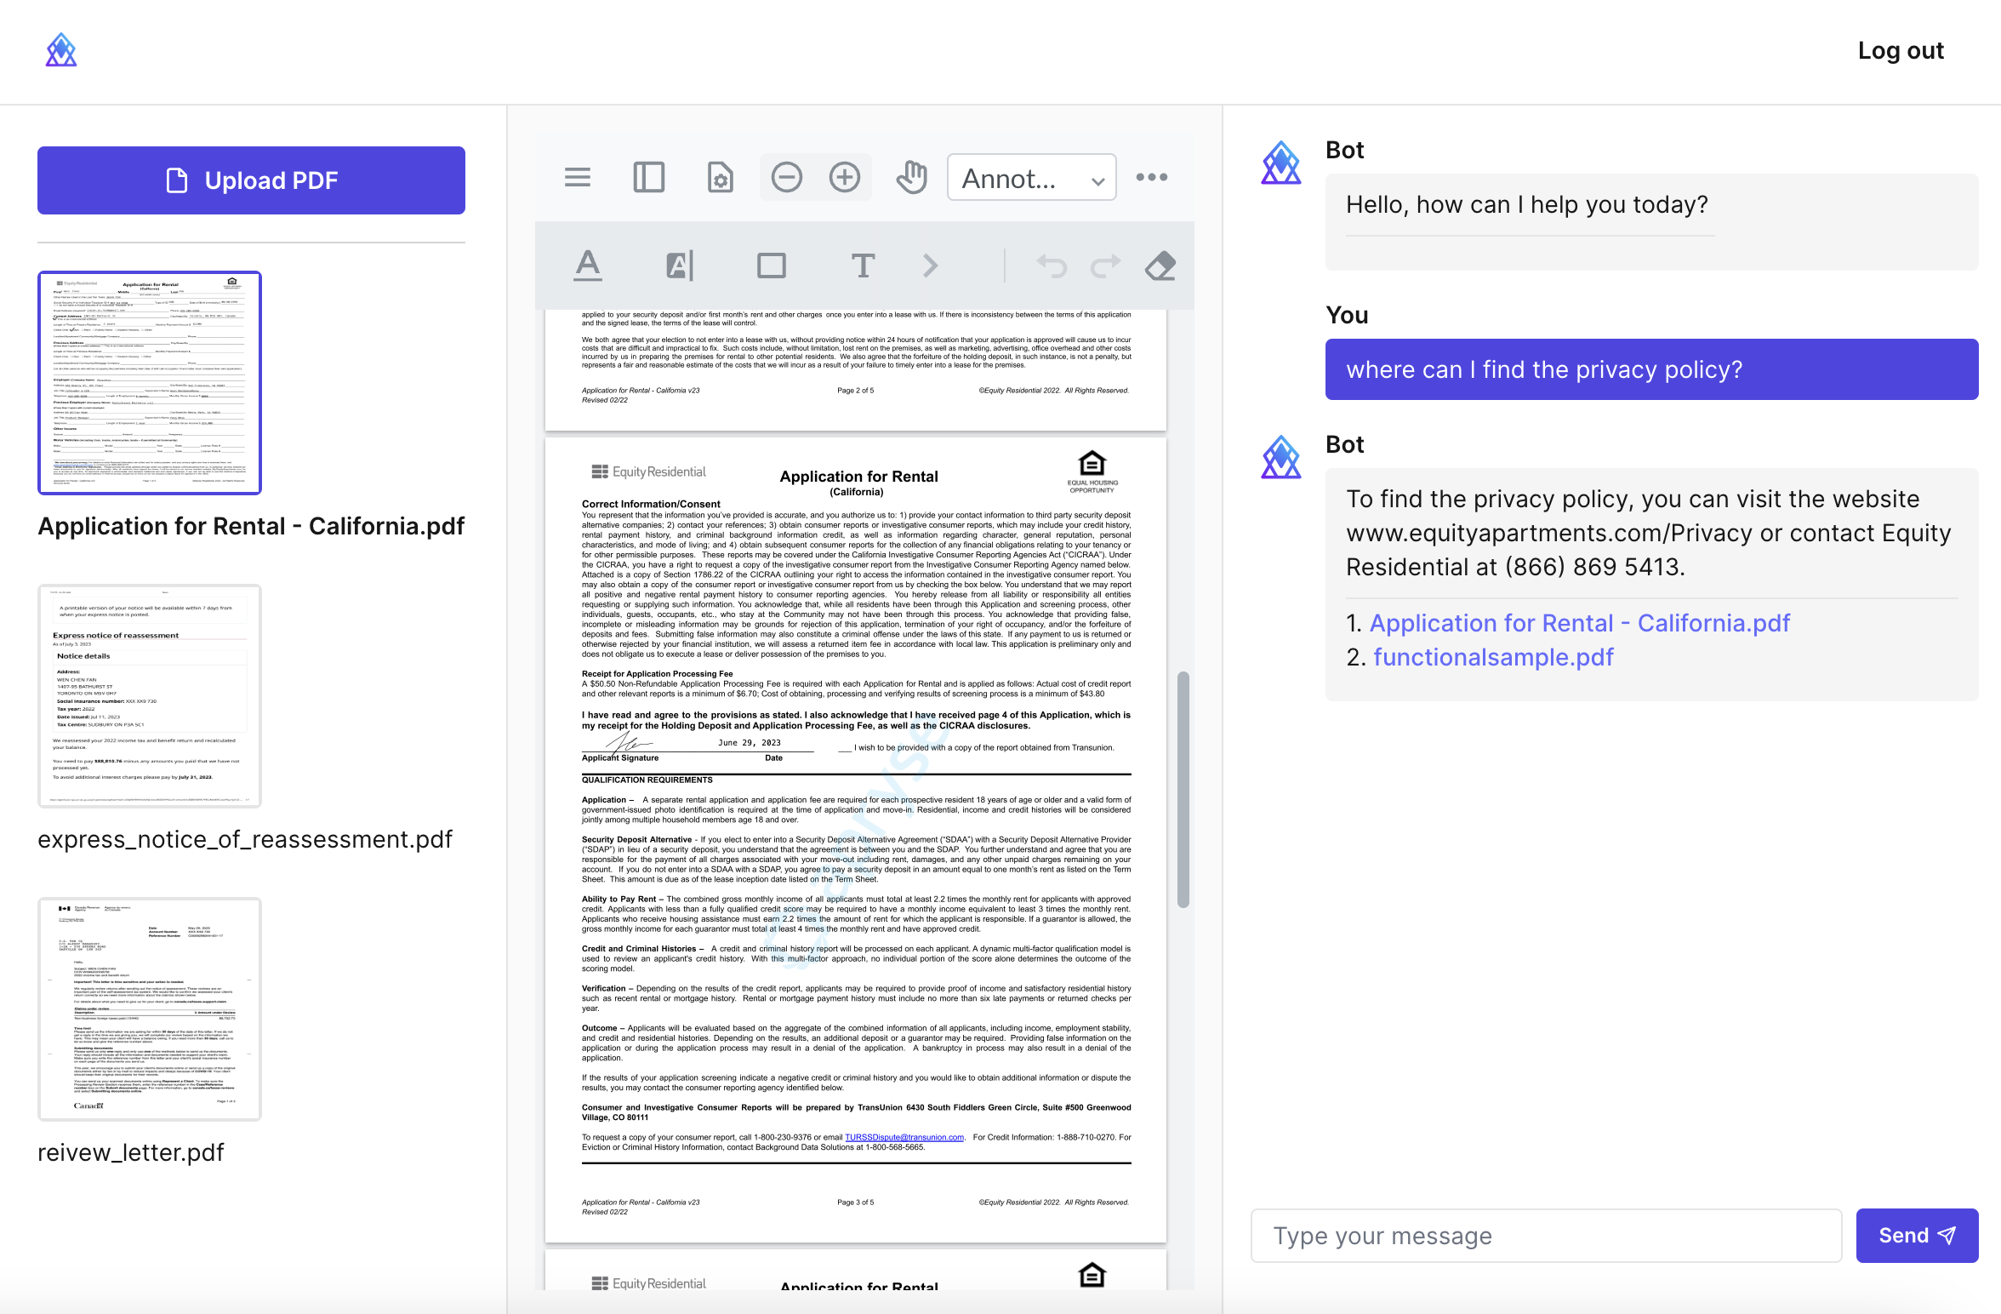The image size is (2001, 1314).
Task: Open the view controls page settings icon
Action: (x=720, y=177)
